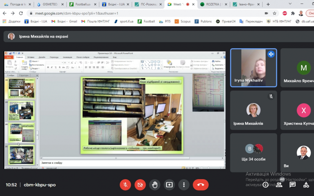Open AdBlock extension icon
This screenshot has height=196, width=314.
285,13
